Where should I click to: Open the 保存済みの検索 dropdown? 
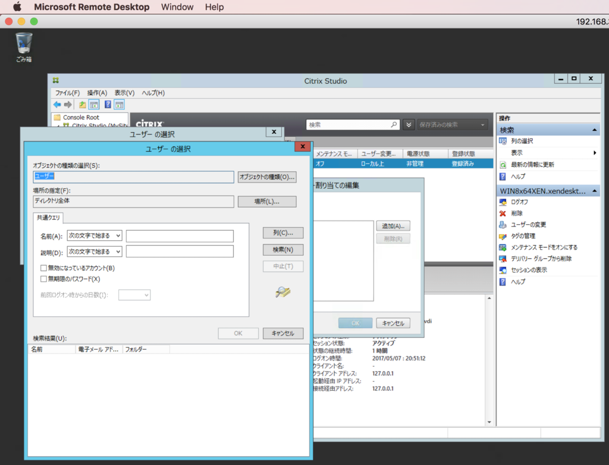[453, 125]
